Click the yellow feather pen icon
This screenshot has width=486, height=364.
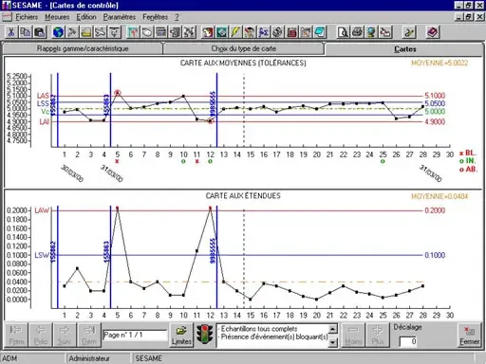click(x=235, y=32)
